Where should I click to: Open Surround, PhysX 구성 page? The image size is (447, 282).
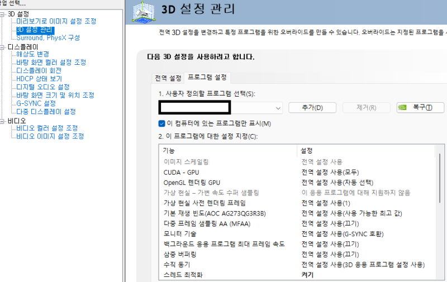(48, 37)
